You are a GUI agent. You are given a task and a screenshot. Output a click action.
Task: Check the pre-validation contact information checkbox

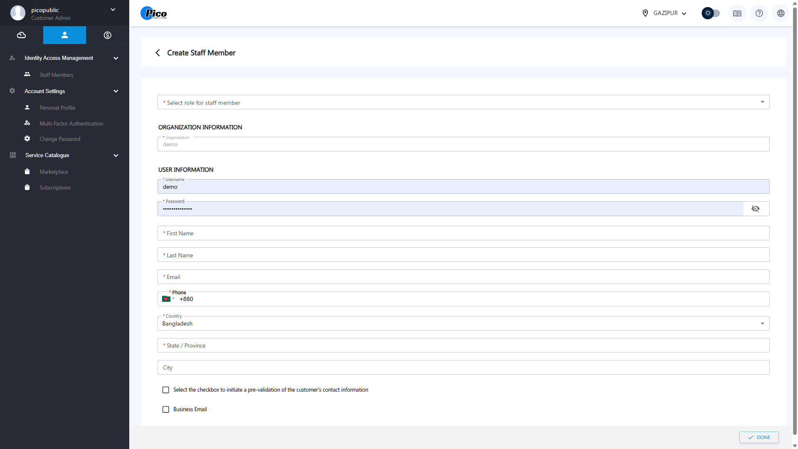166,390
